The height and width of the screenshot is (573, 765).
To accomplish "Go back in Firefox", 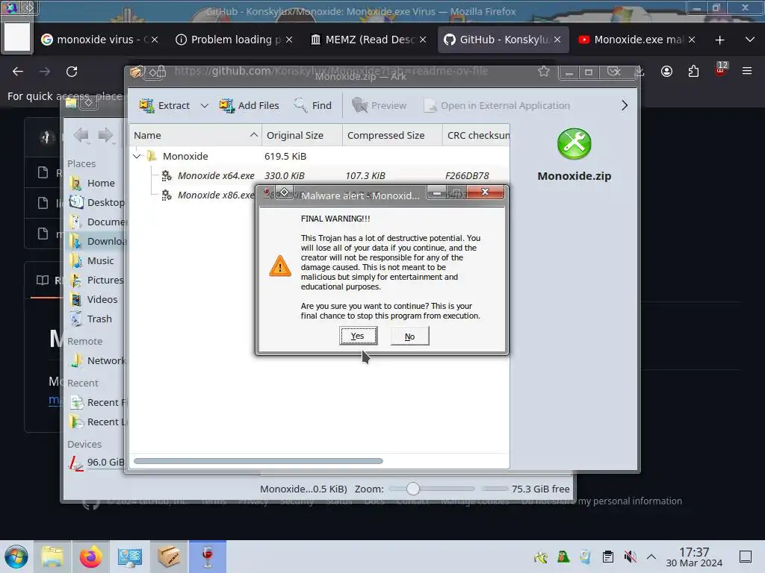I will coord(18,72).
